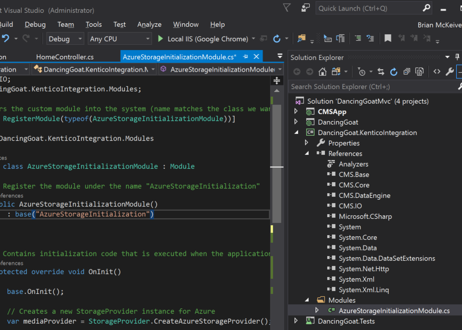This screenshot has height=330, width=462.
Task: Click the green Start debugging play icon
Action: tap(160, 38)
